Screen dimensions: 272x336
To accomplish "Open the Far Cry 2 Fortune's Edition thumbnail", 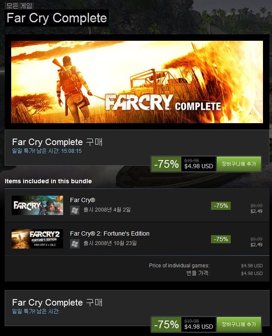I will pyautogui.click(x=37, y=239).
